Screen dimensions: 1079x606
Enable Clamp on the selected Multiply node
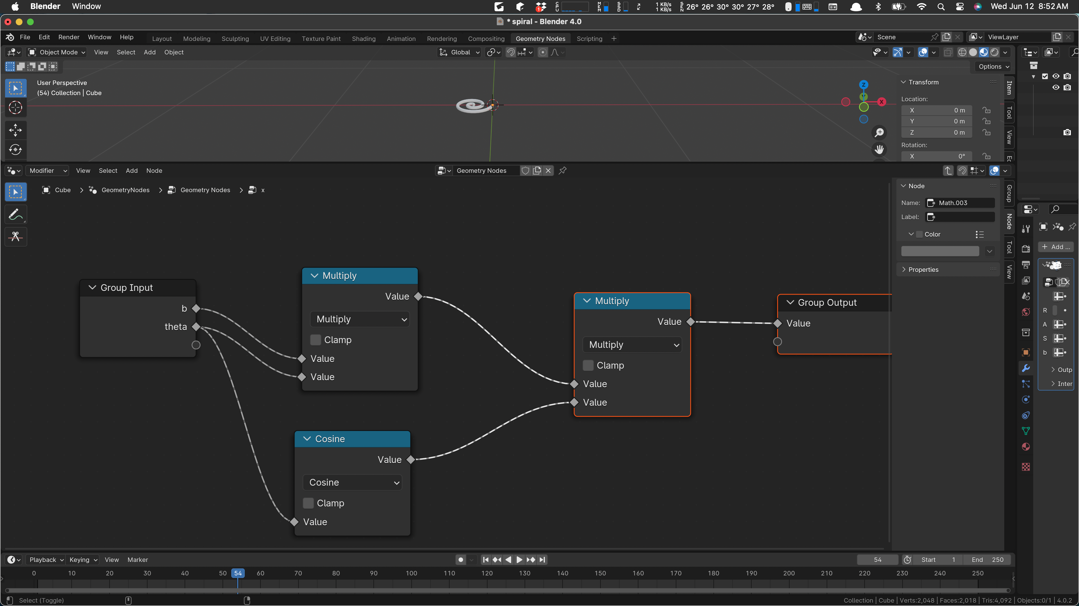point(588,365)
